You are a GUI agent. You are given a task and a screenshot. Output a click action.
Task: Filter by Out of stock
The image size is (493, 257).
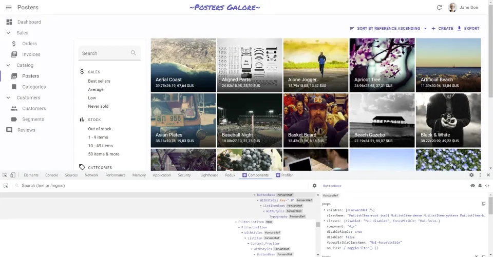[100, 129]
